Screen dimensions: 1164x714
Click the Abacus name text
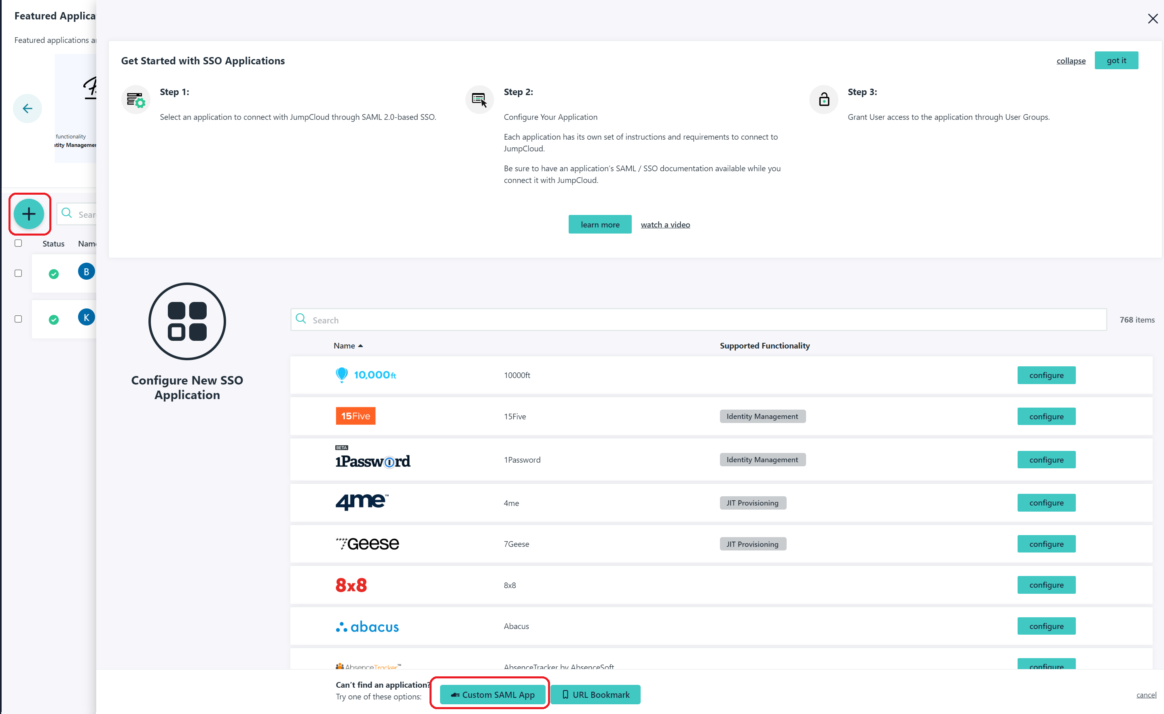(516, 626)
